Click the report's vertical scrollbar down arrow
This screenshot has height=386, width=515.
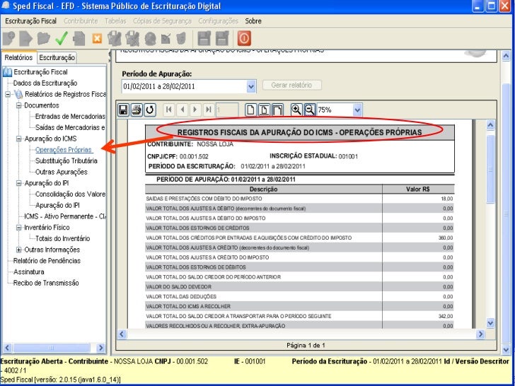tap(490, 322)
